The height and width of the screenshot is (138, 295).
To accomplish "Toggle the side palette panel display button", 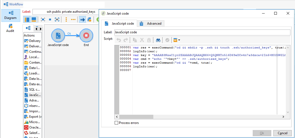I will point(27,19).
